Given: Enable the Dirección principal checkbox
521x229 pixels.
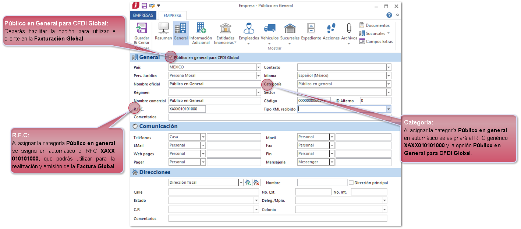Looking at the screenshot, I should [x=351, y=183].
